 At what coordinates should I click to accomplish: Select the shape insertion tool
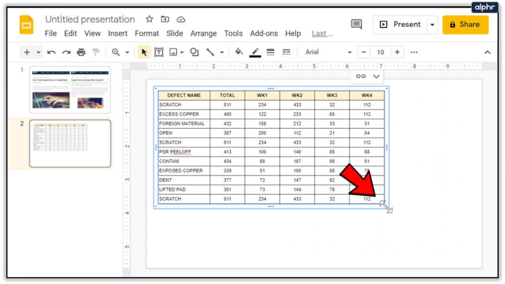(x=194, y=52)
